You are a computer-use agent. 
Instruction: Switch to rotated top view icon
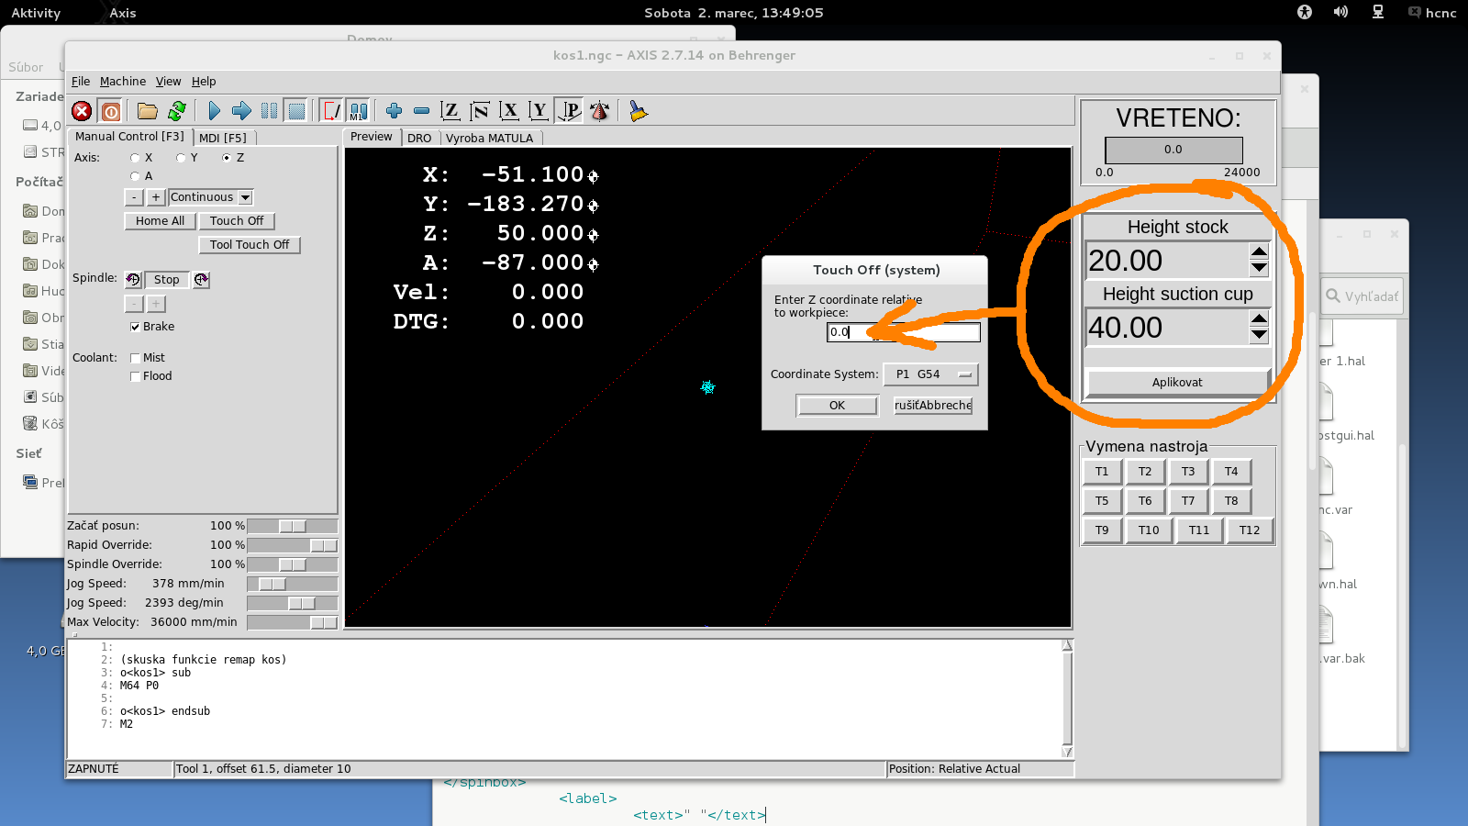click(479, 111)
